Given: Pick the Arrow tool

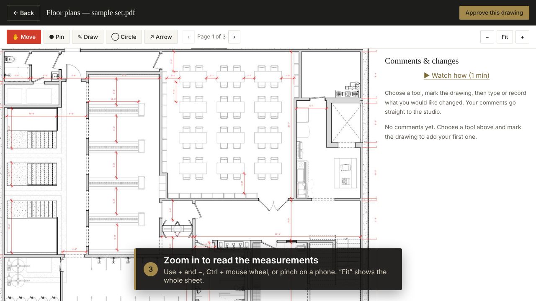Looking at the screenshot, I should pos(161,37).
